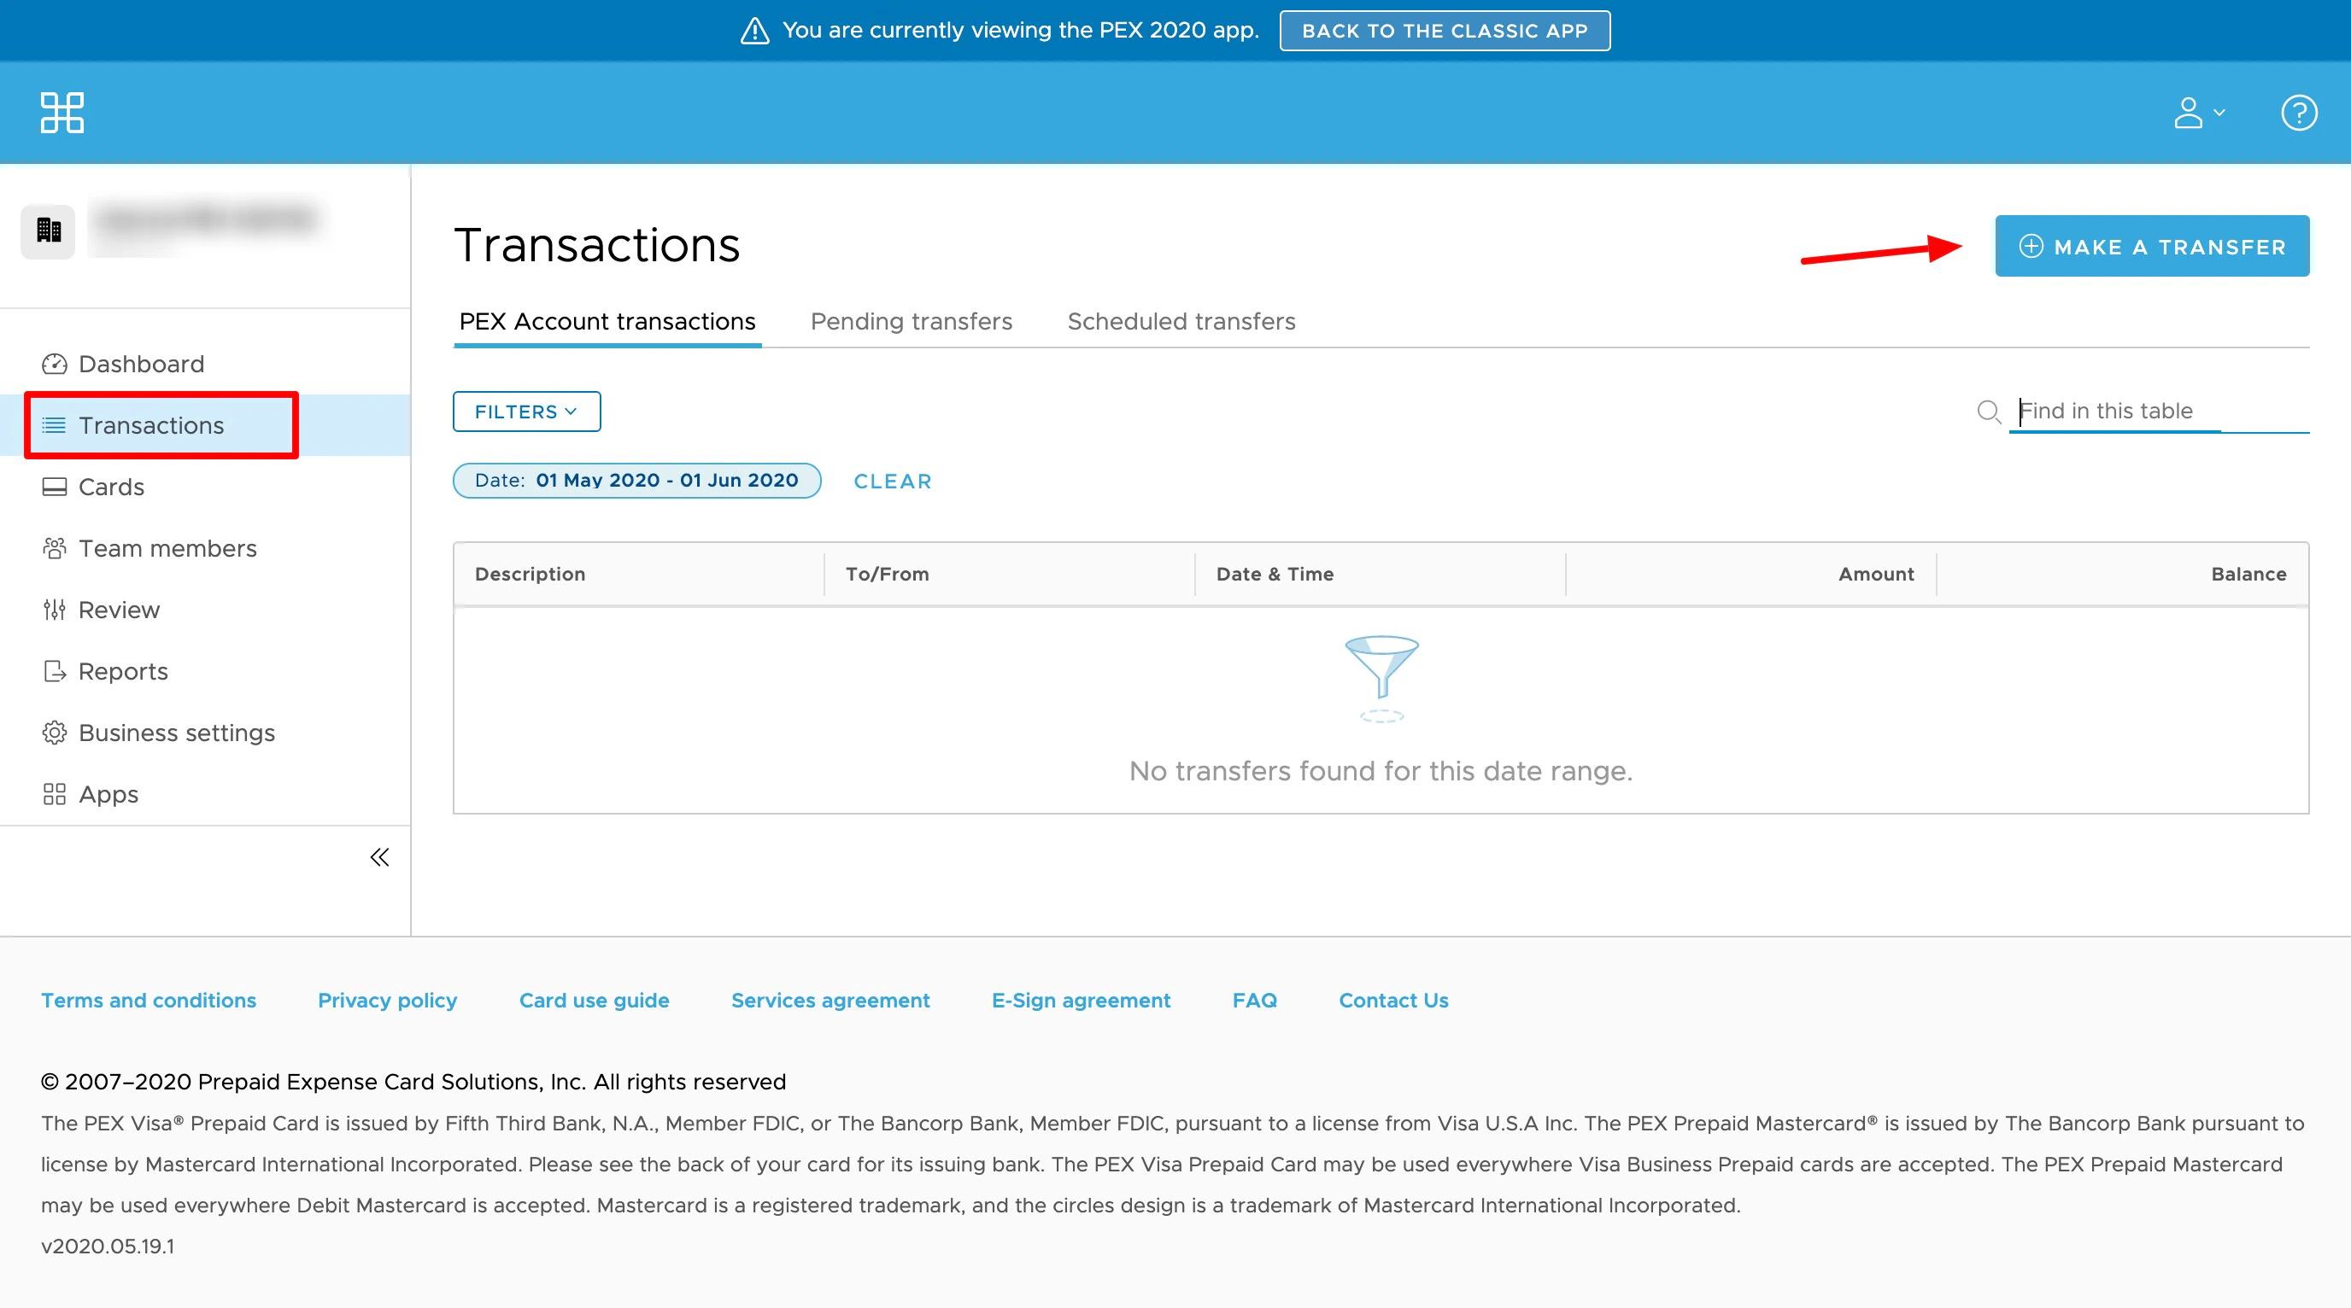Open the help question mark icon
This screenshot has width=2351, height=1308.
[2298, 113]
